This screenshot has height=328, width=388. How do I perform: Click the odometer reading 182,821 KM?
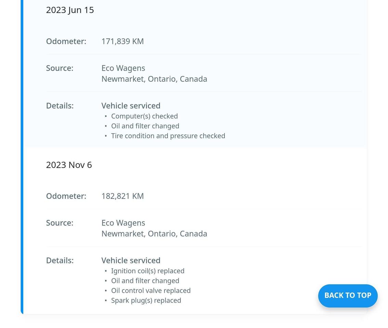pos(122,196)
